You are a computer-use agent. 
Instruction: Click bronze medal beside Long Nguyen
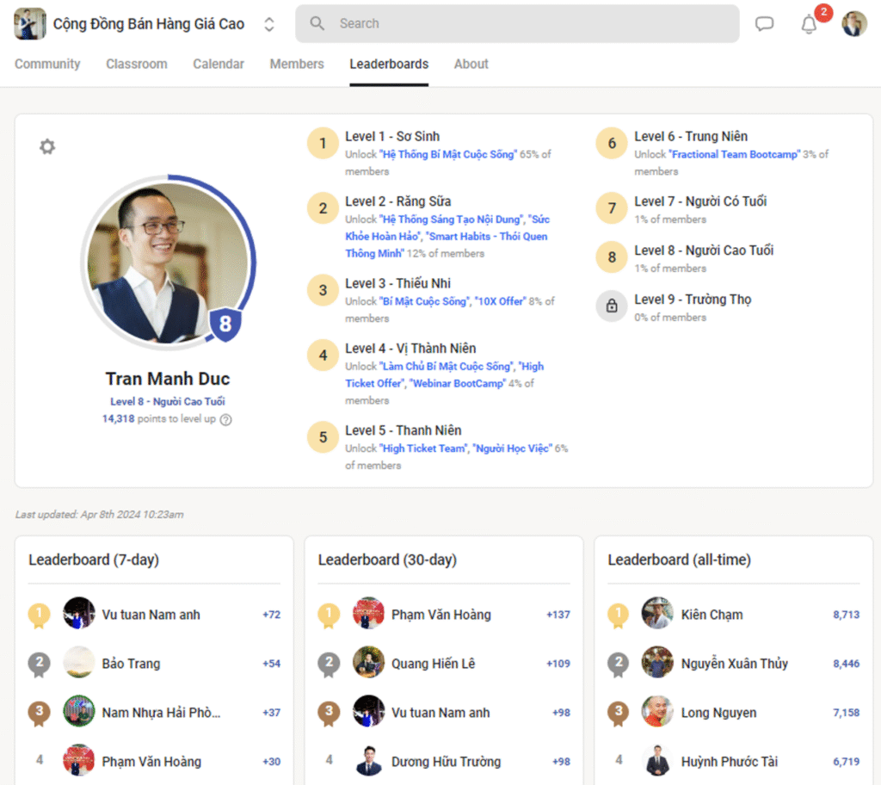[x=619, y=713]
